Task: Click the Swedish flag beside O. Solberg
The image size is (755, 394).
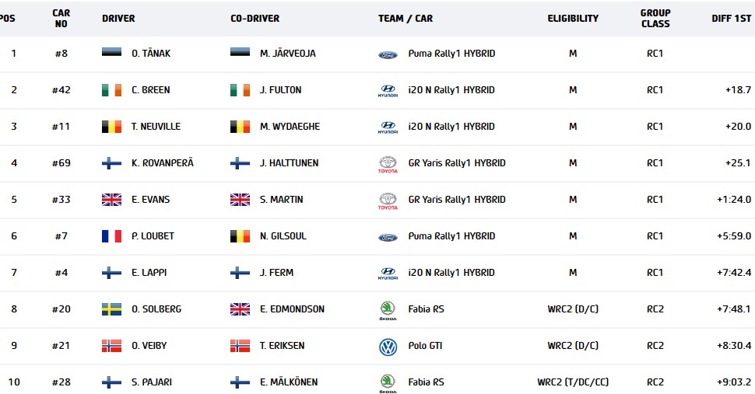Action: 111,309
